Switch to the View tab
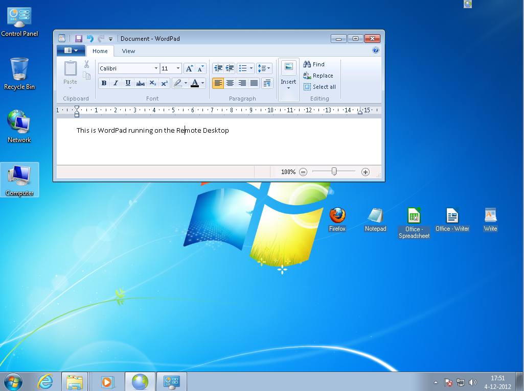The width and height of the screenshot is (524, 391). pyautogui.click(x=128, y=51)
